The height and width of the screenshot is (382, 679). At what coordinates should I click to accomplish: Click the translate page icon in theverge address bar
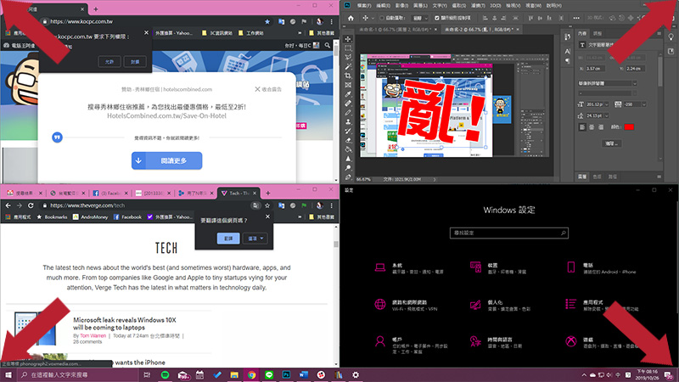(256, 205)
